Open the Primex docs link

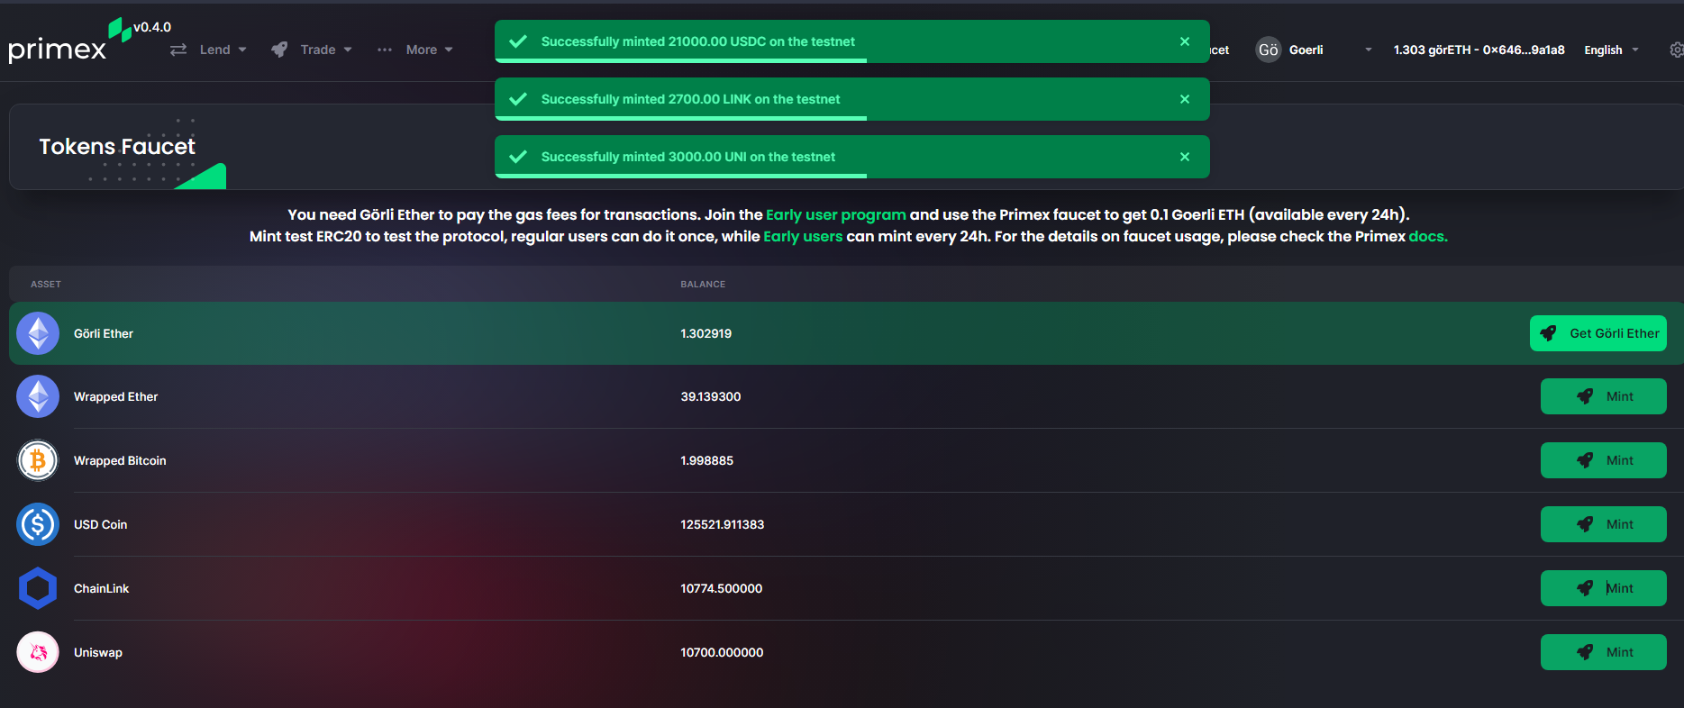(1428, 236)
